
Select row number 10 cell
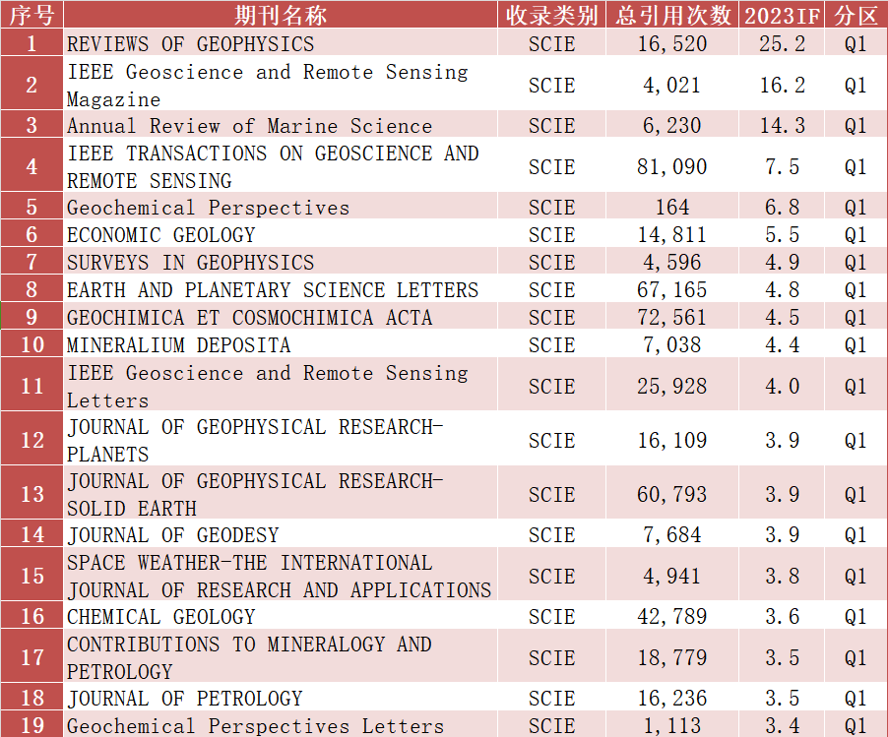click(32, 344)
